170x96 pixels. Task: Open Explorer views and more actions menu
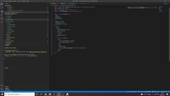tap(48, 3)
